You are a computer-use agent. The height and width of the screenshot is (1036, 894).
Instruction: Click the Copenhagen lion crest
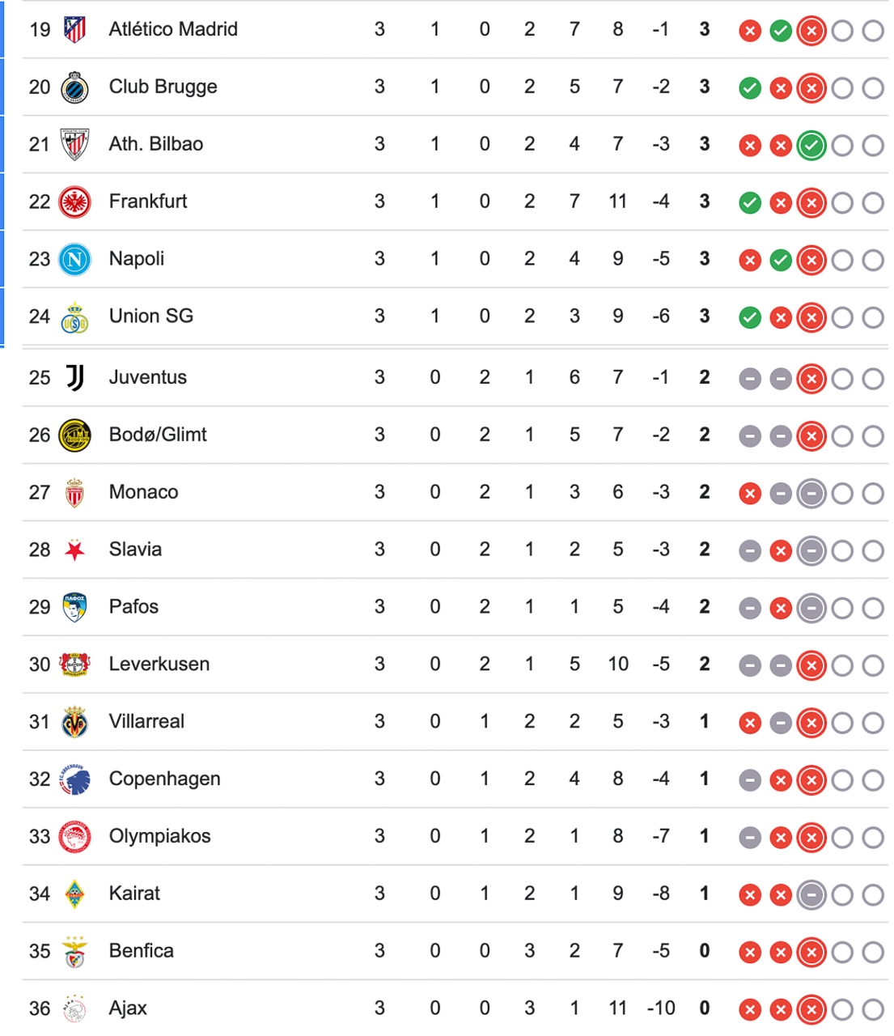tap(74, 779)
